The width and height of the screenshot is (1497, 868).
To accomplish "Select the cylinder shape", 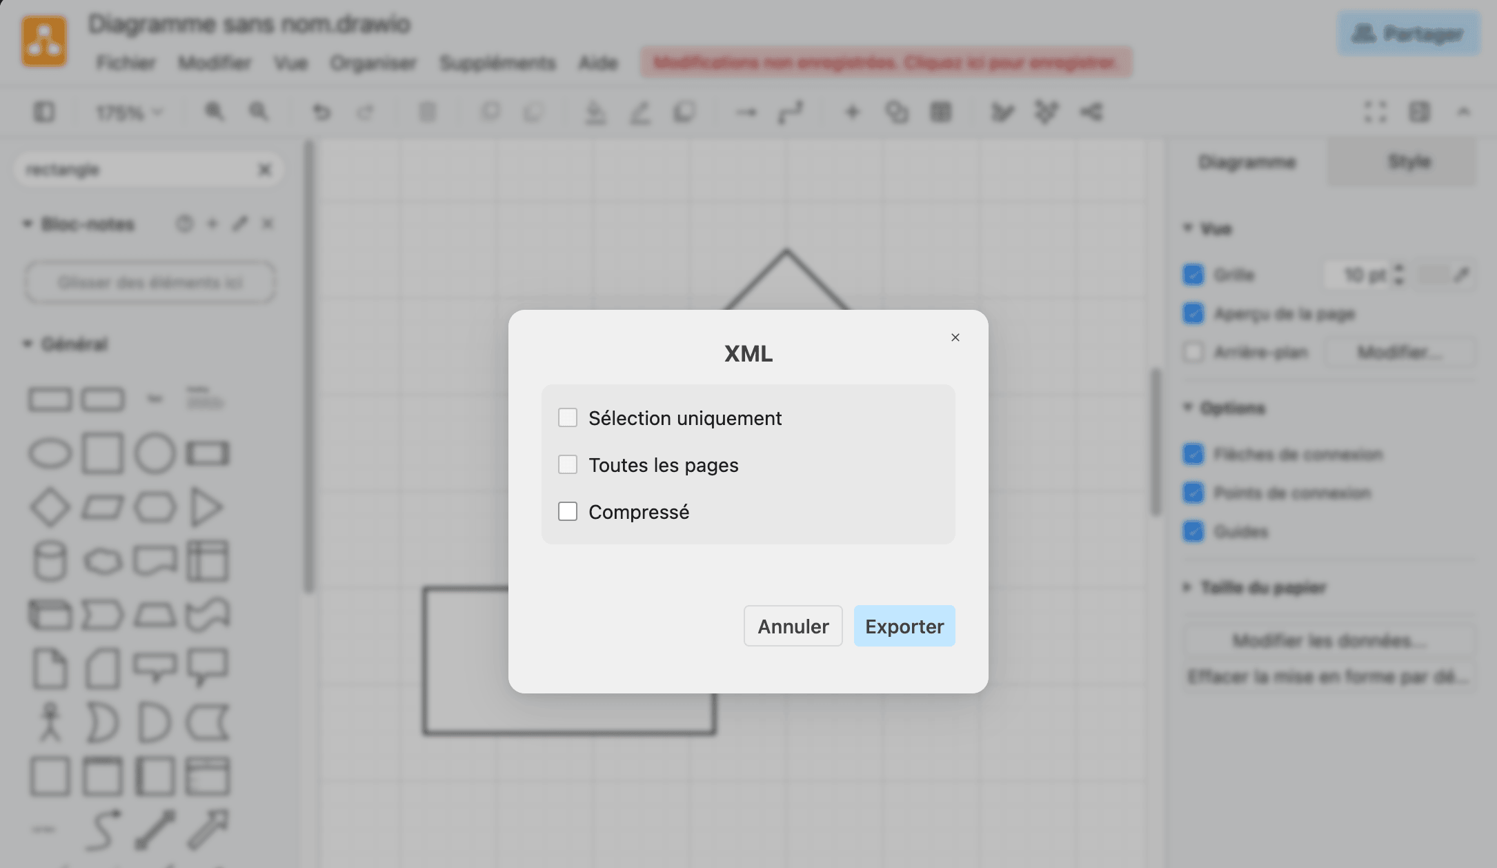I will click(x=50, y=561).
